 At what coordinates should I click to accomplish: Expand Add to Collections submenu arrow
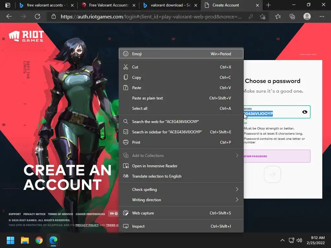pyautogui.click(x=237, y=155)
